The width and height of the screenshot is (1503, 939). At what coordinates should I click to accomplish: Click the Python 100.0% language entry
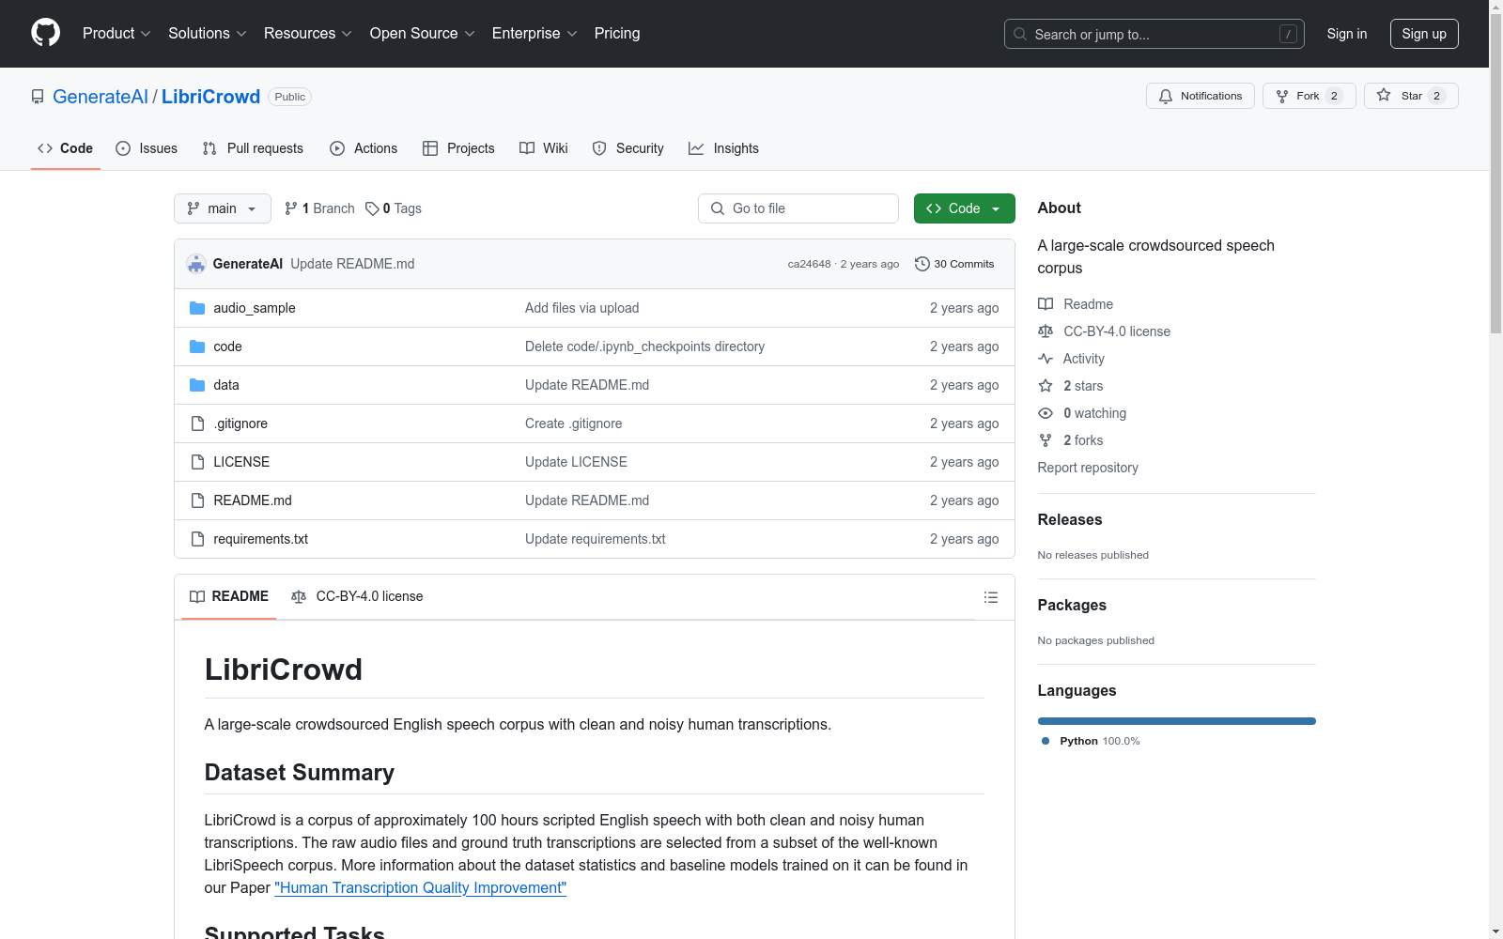[x=1091, y=741]
